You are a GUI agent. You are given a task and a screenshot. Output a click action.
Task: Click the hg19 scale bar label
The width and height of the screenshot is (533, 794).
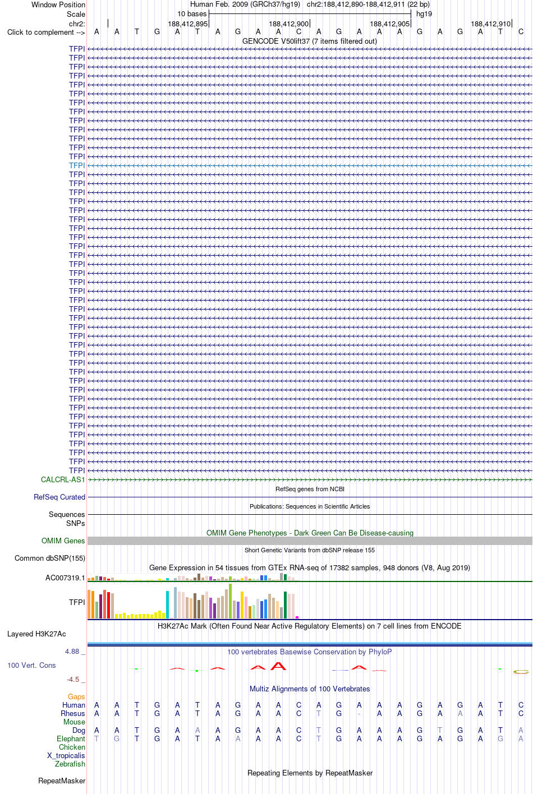point(424,14)
